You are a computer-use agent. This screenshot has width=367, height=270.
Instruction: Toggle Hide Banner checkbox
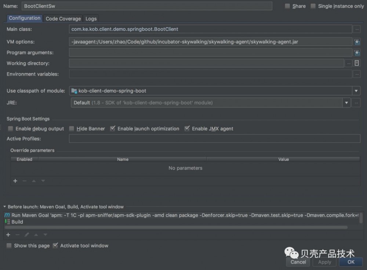72,129
